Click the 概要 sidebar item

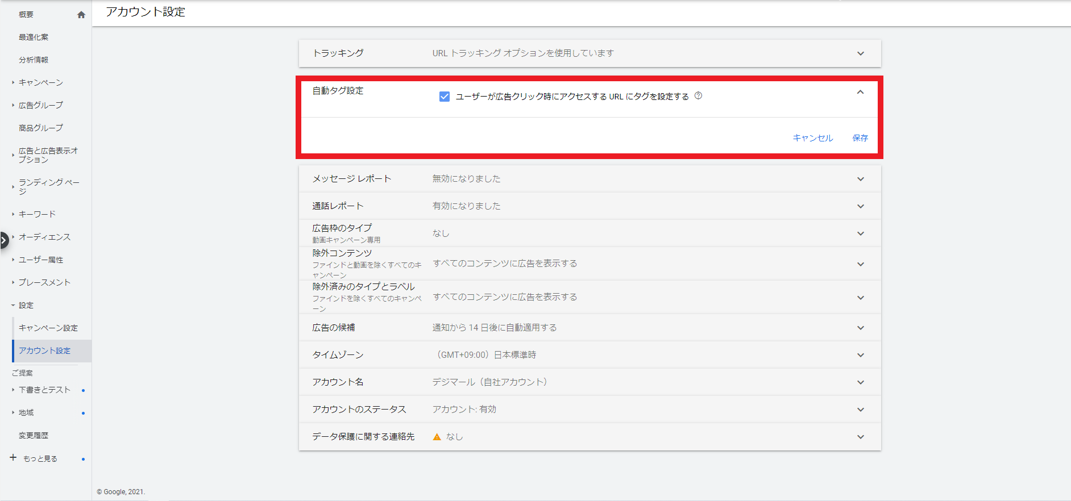point(26,15)
